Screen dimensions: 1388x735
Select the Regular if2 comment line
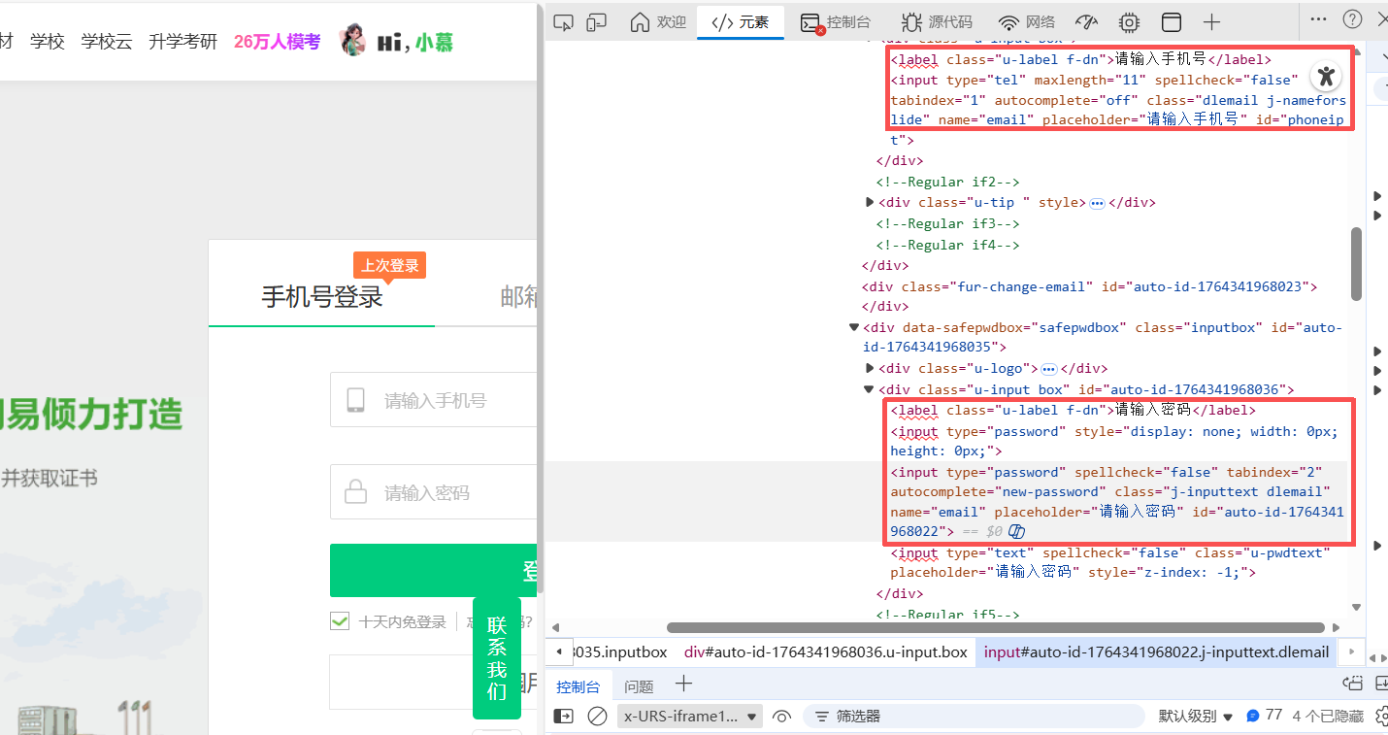947,182
